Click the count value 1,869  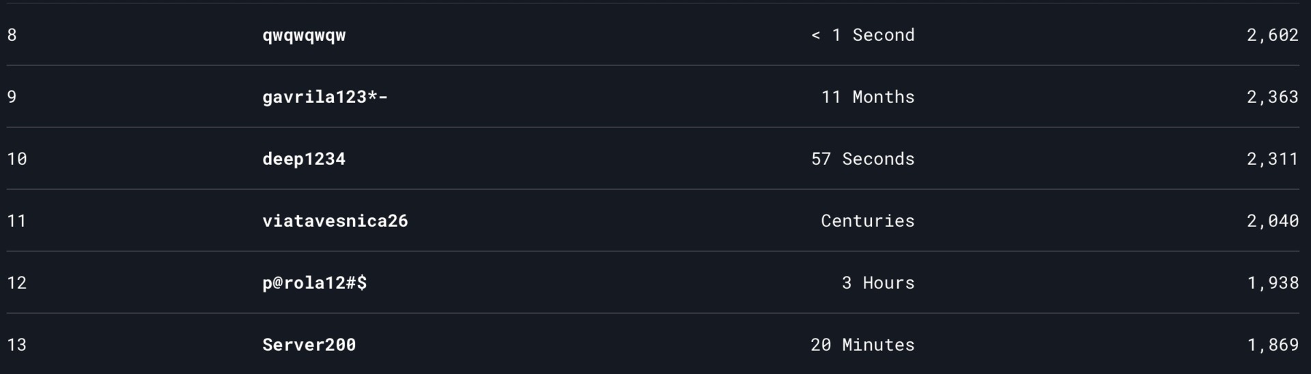[1273, 345]
